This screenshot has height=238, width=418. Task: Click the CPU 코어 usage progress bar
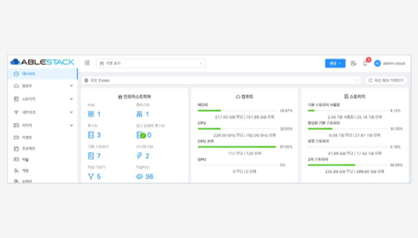237,147
